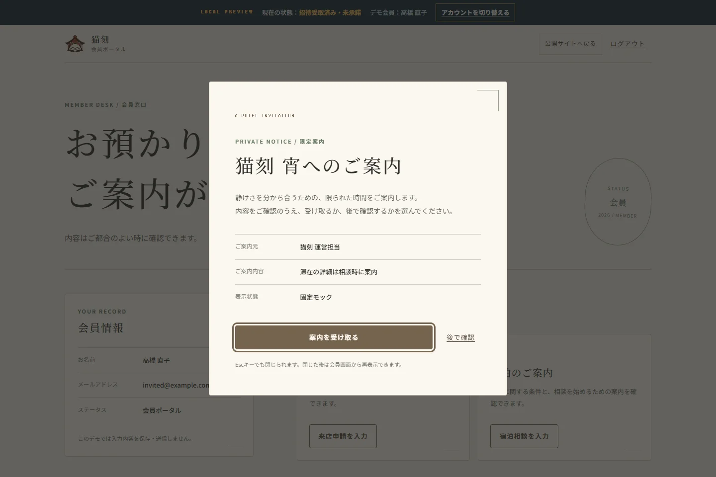Return to public site 公開サイトへ戻る

tap(570, 44)
